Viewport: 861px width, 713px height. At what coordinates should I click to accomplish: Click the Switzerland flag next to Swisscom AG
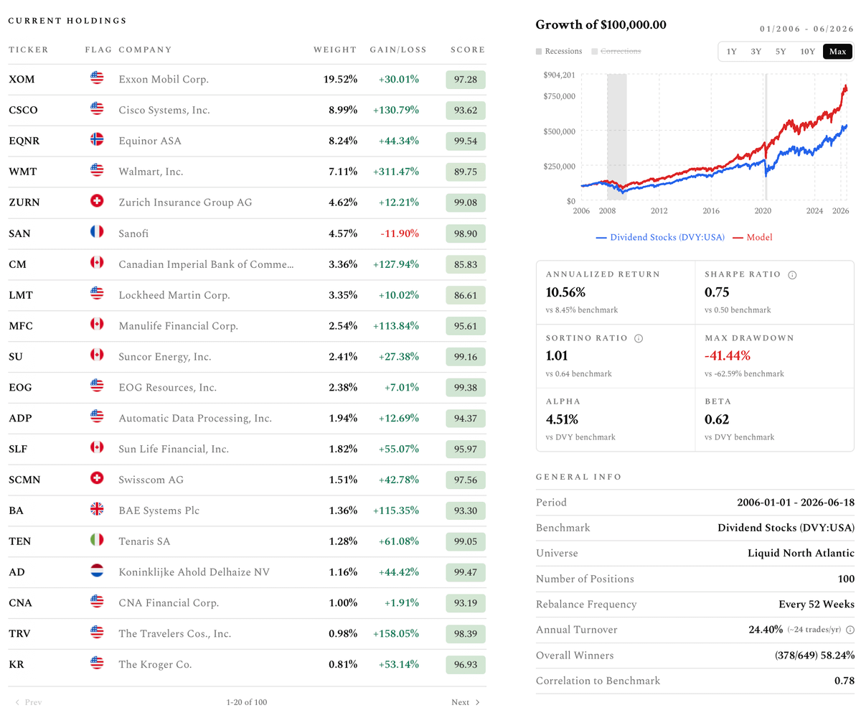pyautogui.click(x=97, y=479)
